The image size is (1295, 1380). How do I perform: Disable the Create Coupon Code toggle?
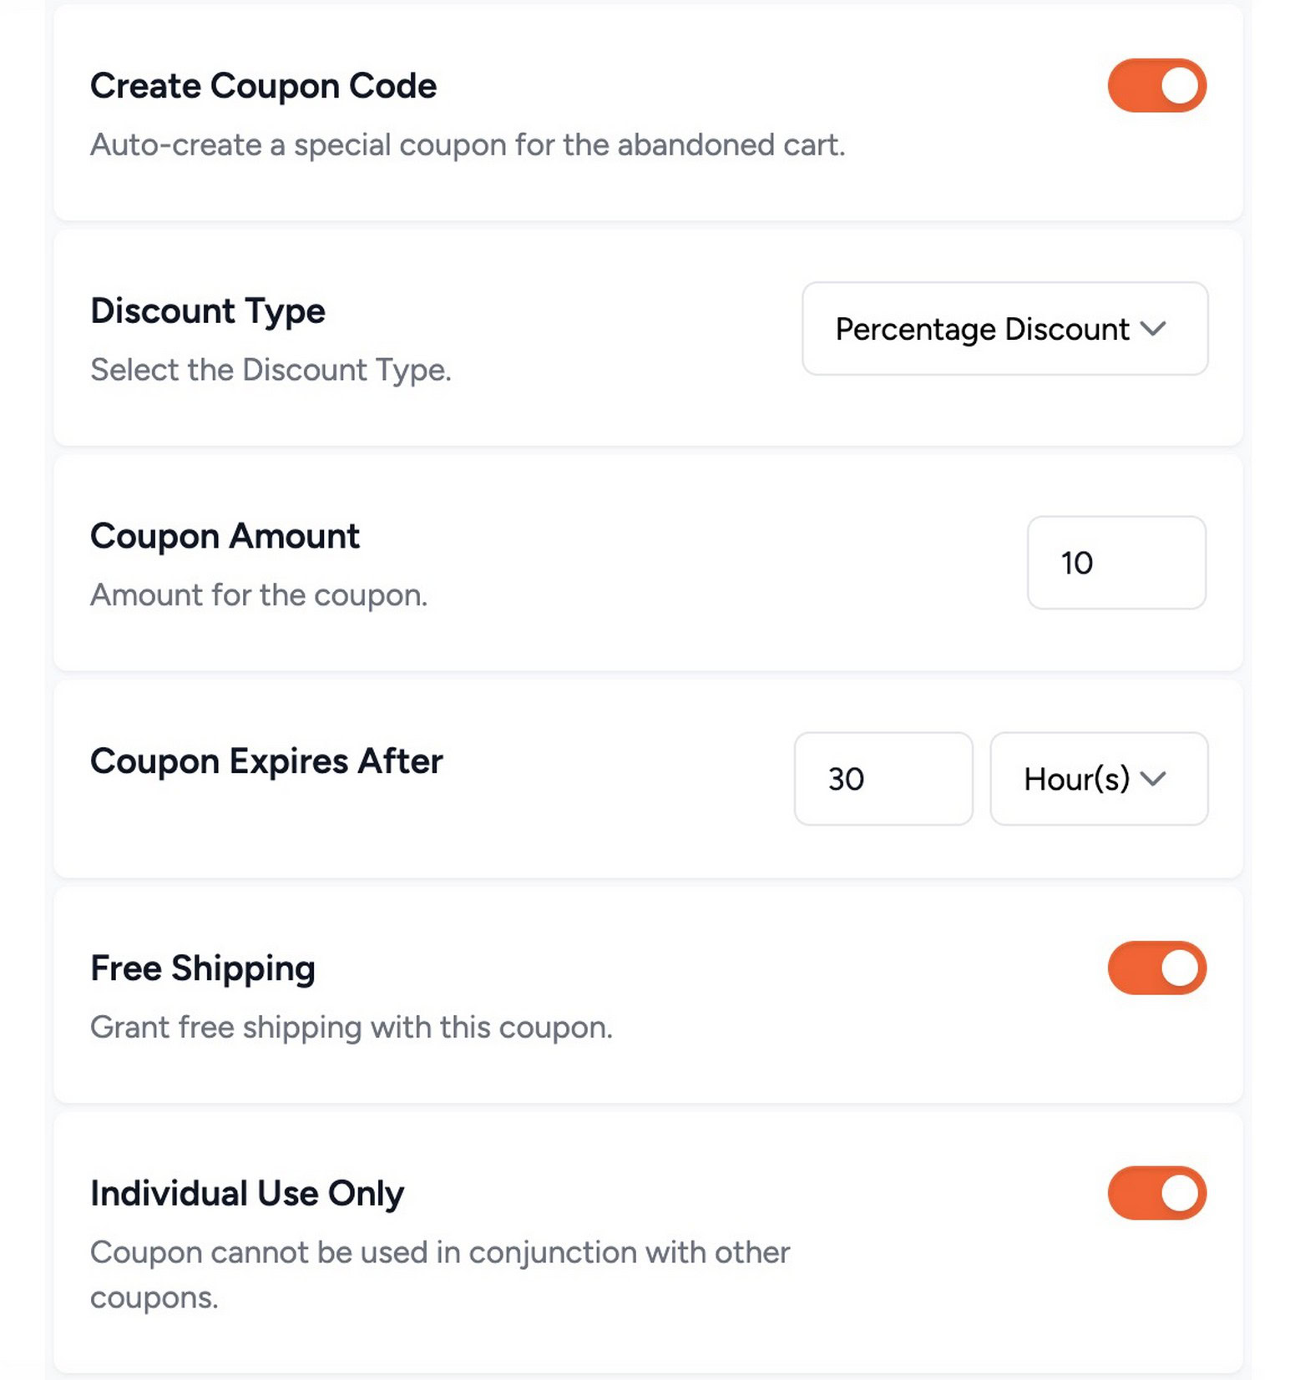1156,84
